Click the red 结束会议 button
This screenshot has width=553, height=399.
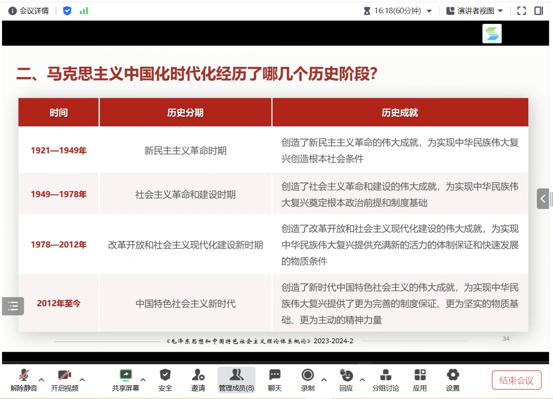(x=516, y=380)
